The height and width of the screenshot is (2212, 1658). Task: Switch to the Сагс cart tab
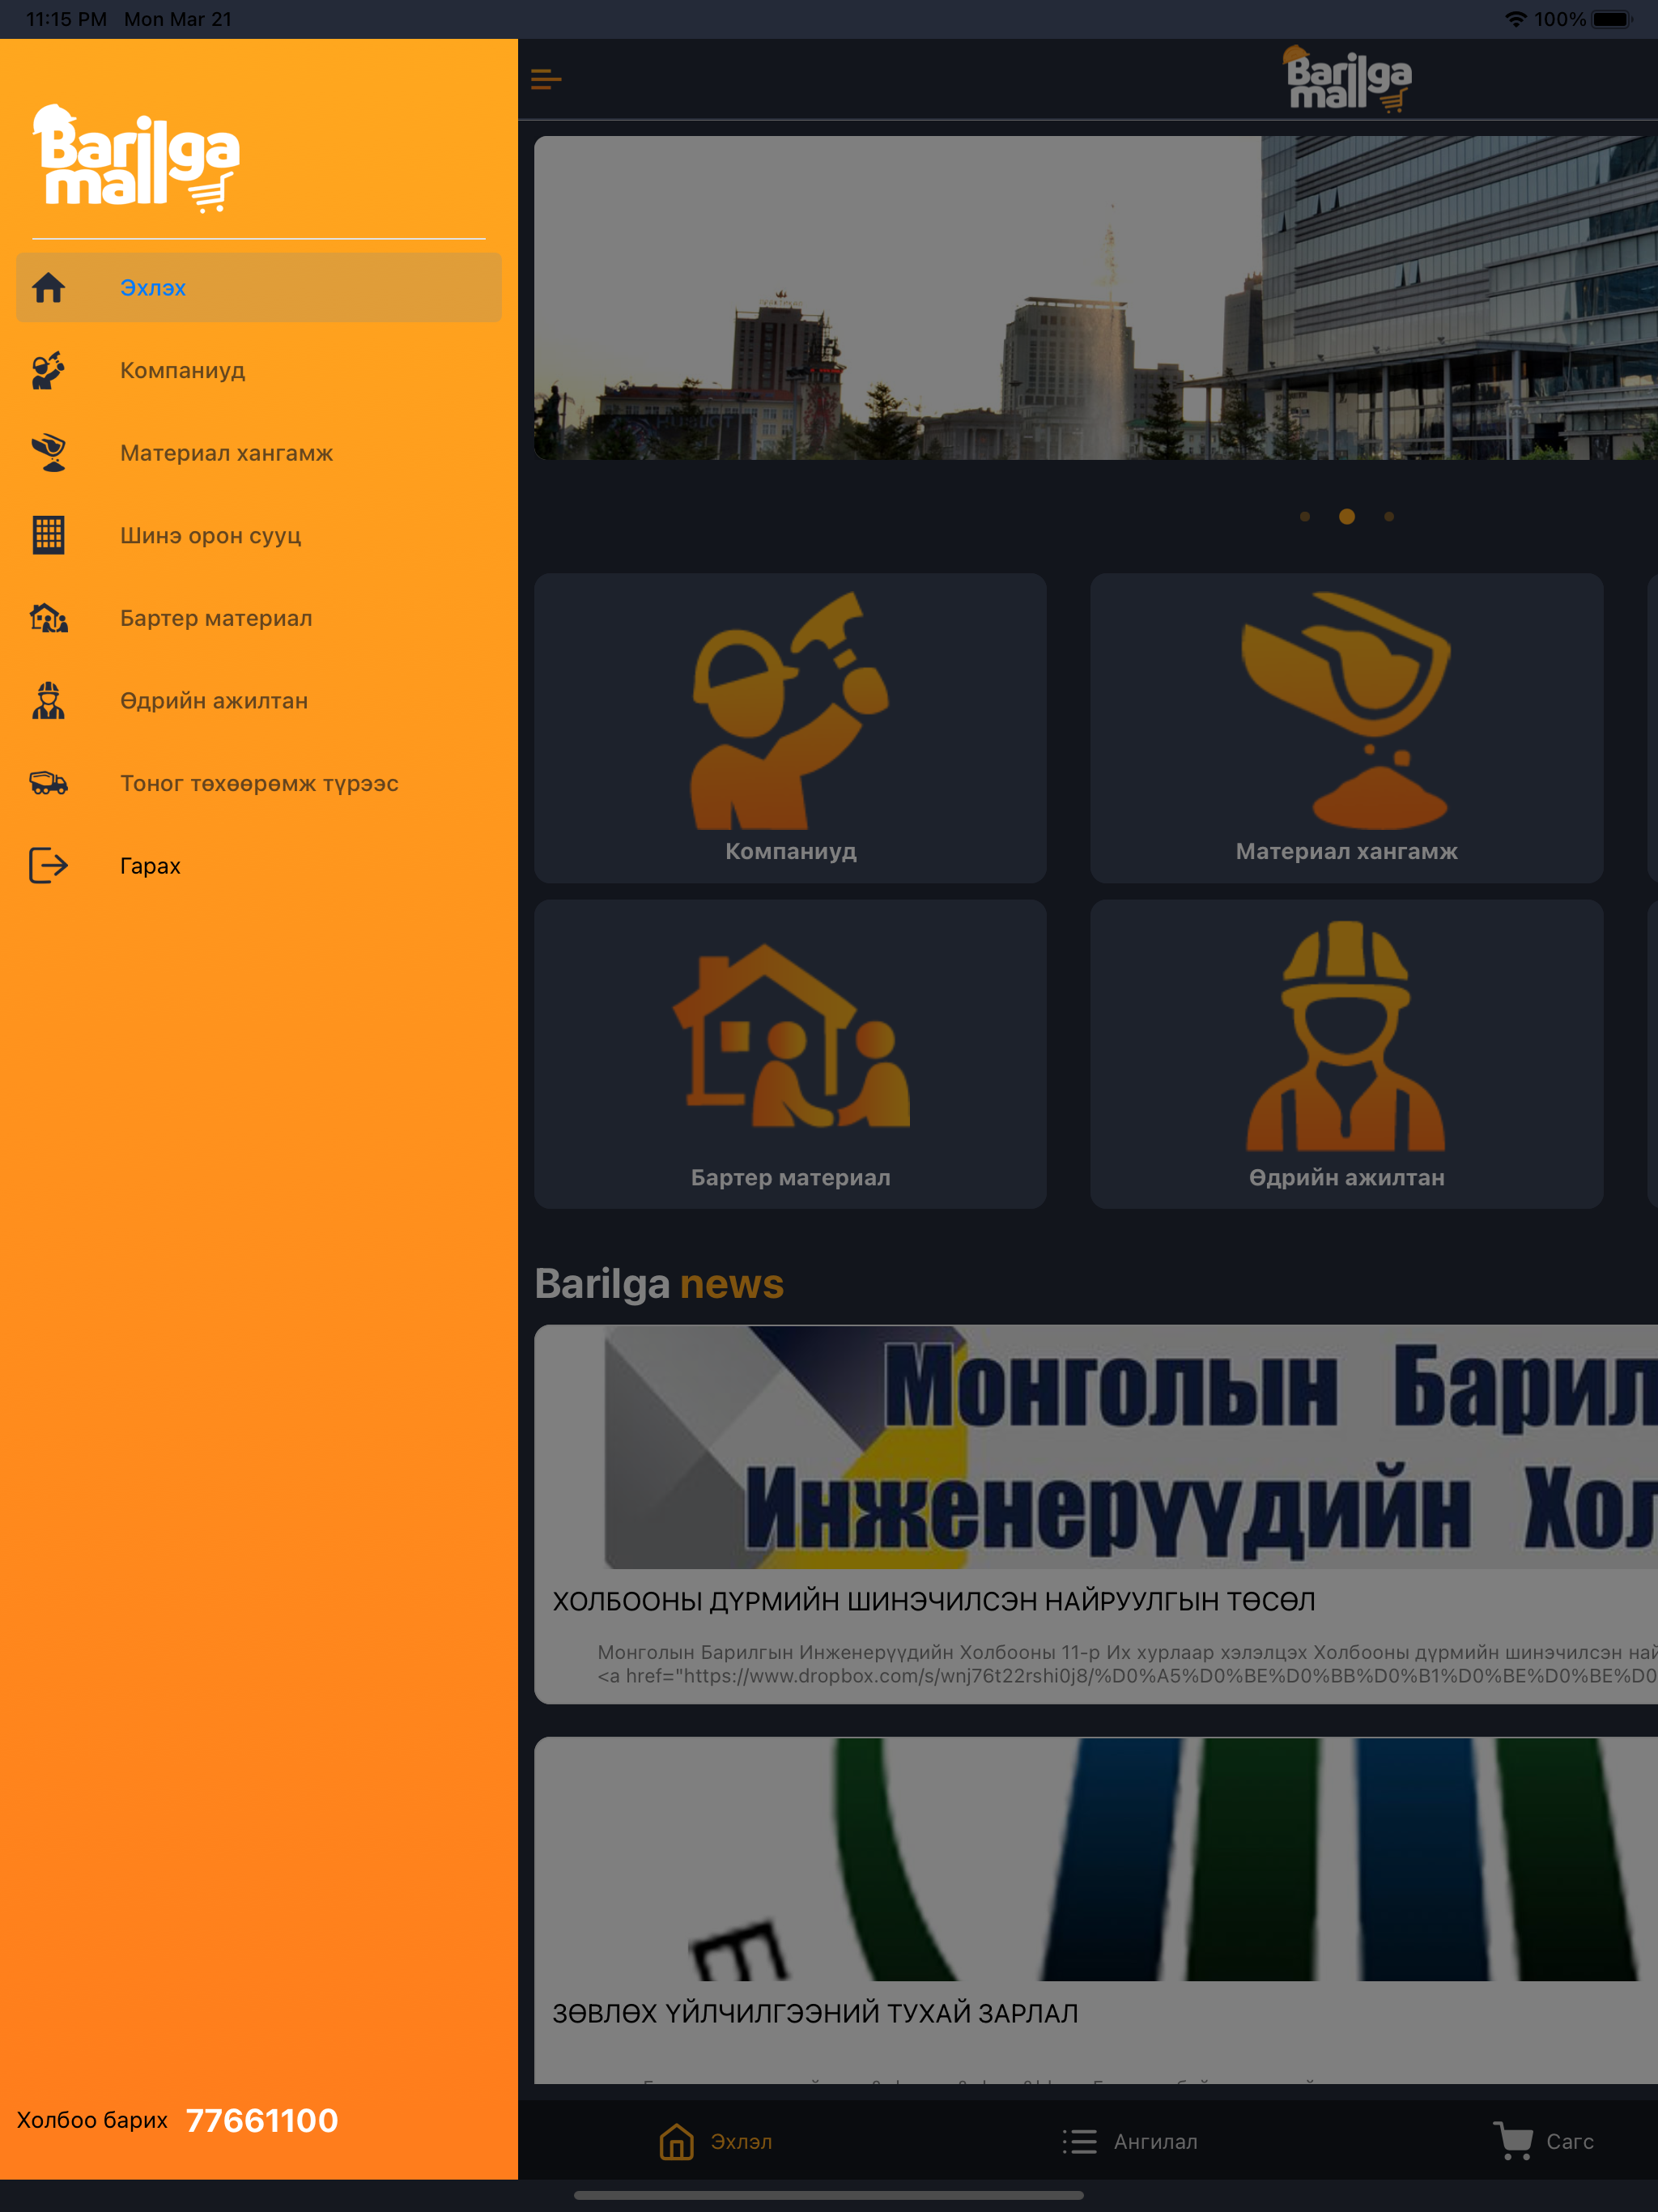coord(1543,2142)
